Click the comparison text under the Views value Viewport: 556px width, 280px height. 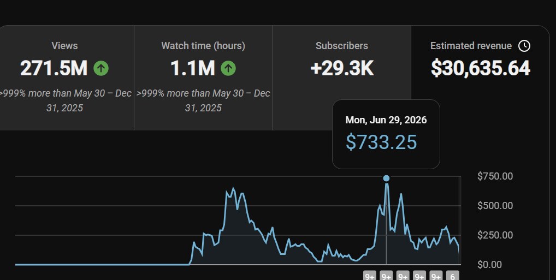point(65,100)
